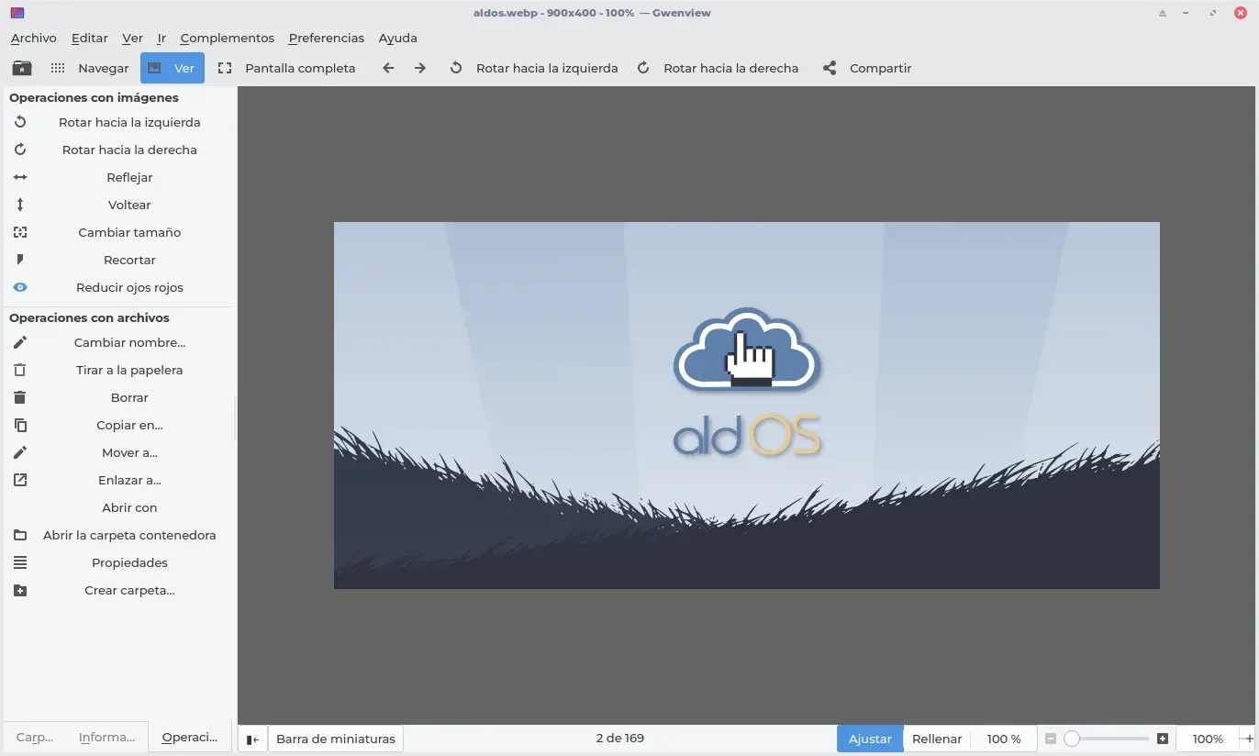Open start page with folder home icon
The width and height of the screenshot is (1259, 756).
point(21,68)
